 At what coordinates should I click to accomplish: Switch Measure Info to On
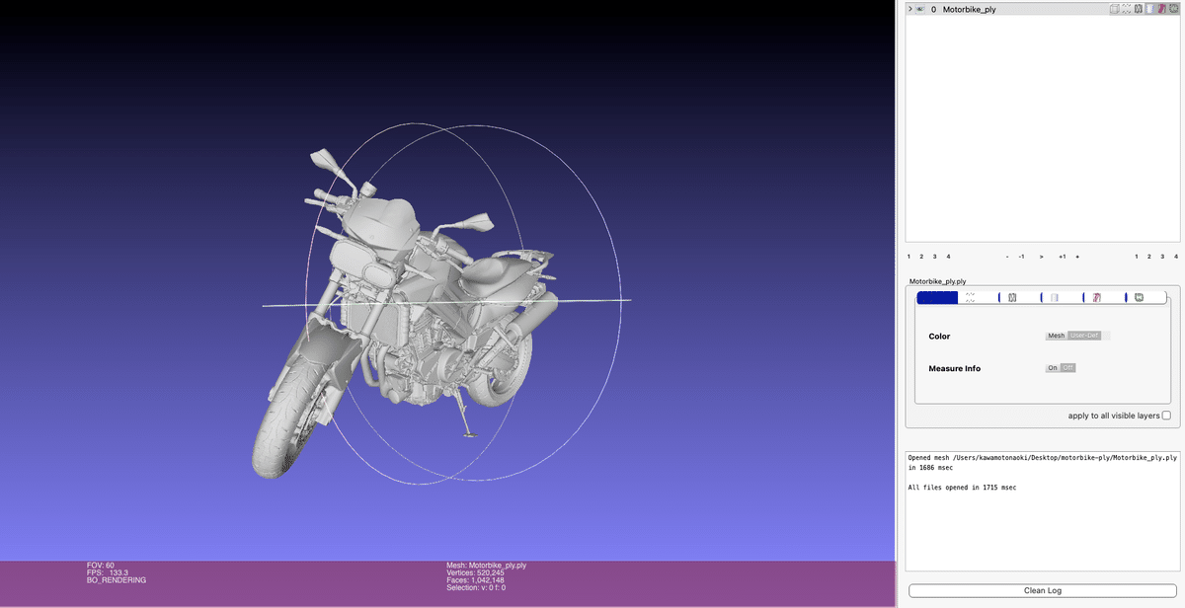[x=1051, y=367]
